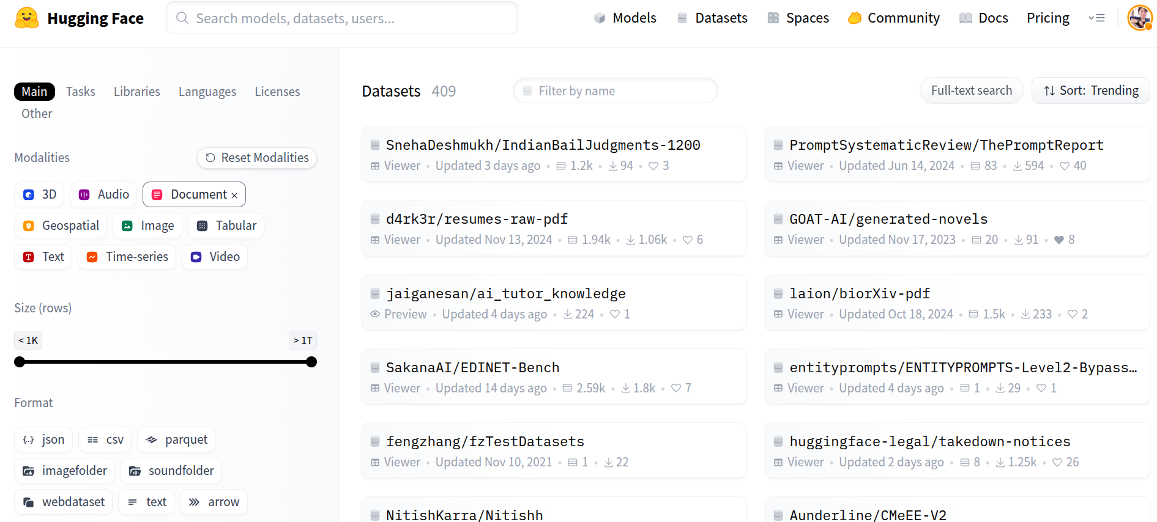Click the Hugging Face logo emoji

tap(27, 18)
